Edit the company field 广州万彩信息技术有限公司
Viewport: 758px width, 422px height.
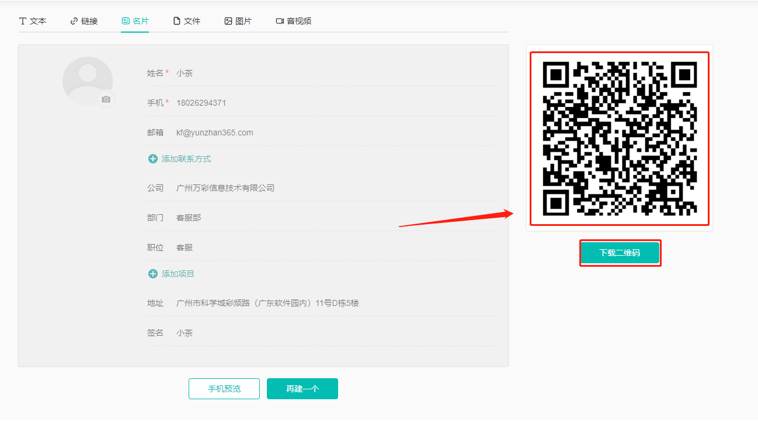click(x=336, y=188)
